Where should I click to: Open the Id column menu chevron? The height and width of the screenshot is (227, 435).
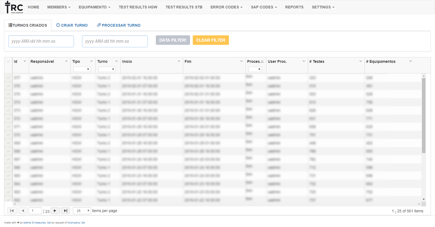click(25, 61)
